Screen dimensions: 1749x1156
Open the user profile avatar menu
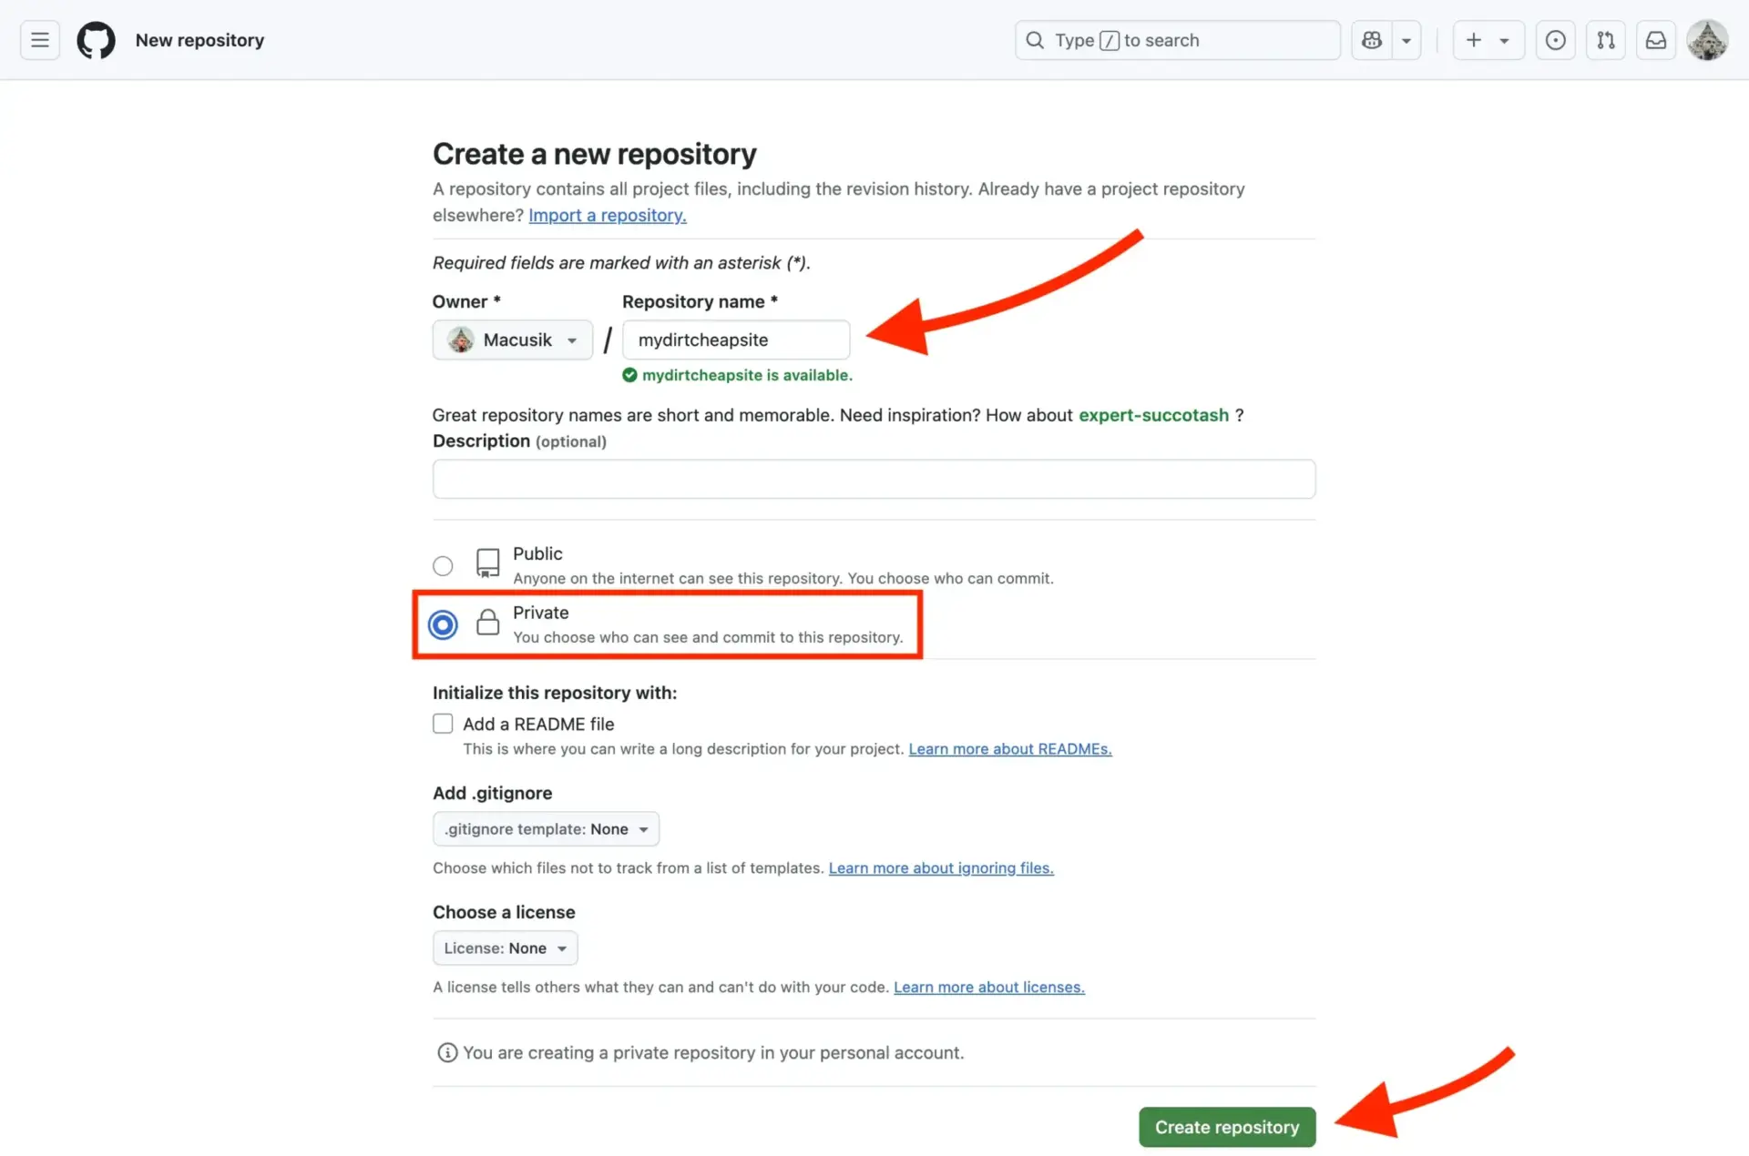pos(1707,40)
